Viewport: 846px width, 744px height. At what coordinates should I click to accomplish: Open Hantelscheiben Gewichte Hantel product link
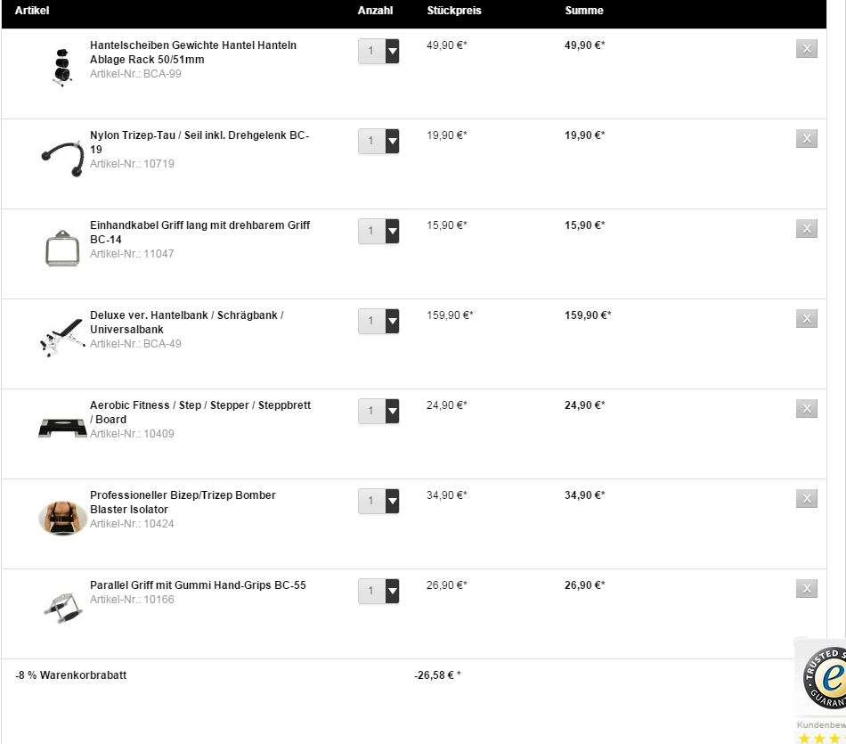193,53
